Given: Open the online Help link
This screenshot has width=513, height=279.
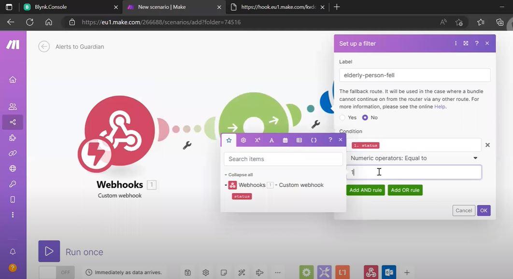Looking at the screenshot, I should pyautogui.click(x=440, y=107).
